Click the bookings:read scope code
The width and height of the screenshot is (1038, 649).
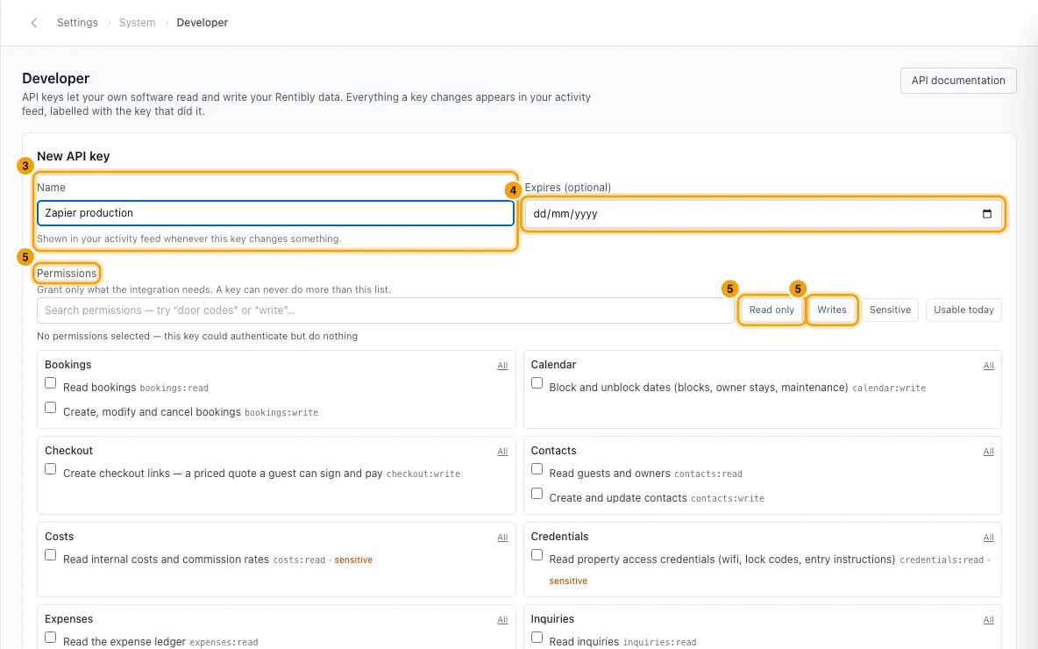click(174, 388)
